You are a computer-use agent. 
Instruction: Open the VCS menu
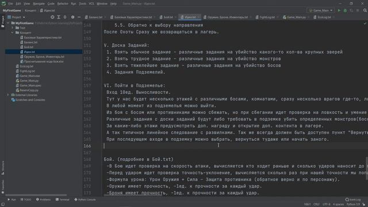pos(91,3)
